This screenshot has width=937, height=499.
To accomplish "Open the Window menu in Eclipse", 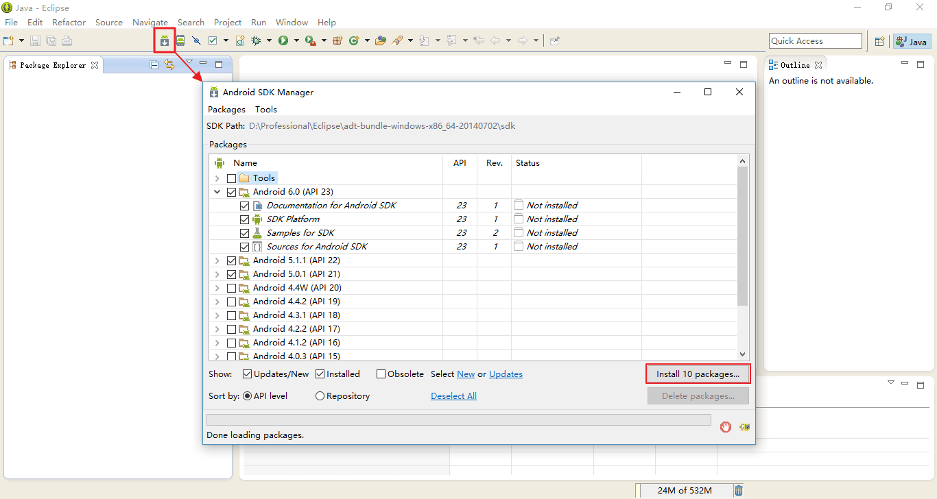I will point(292,23).
